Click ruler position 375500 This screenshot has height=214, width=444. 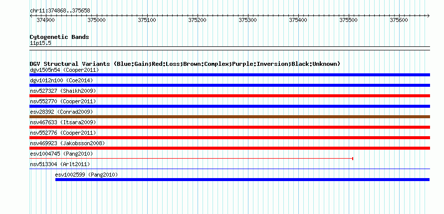[x=348, y=20]
